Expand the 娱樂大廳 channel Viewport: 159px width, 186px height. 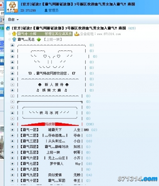(12, 90)
